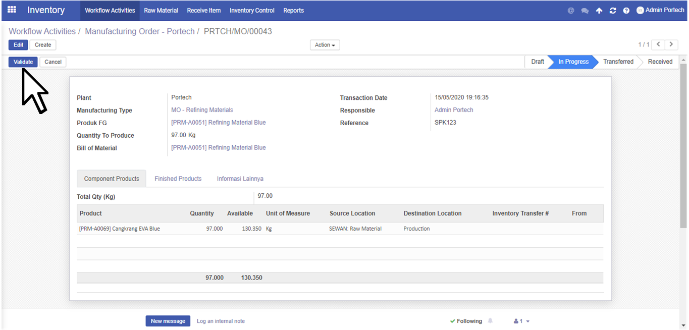Select the Transferred status stage
The width and height of the screenshot is (689, 330).
coord(618,62)
